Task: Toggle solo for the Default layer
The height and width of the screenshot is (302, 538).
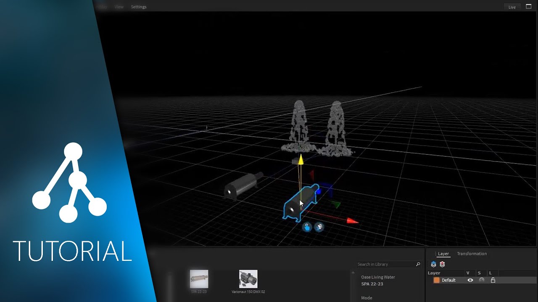Action: pyautogui.click(x=482, y=280)
